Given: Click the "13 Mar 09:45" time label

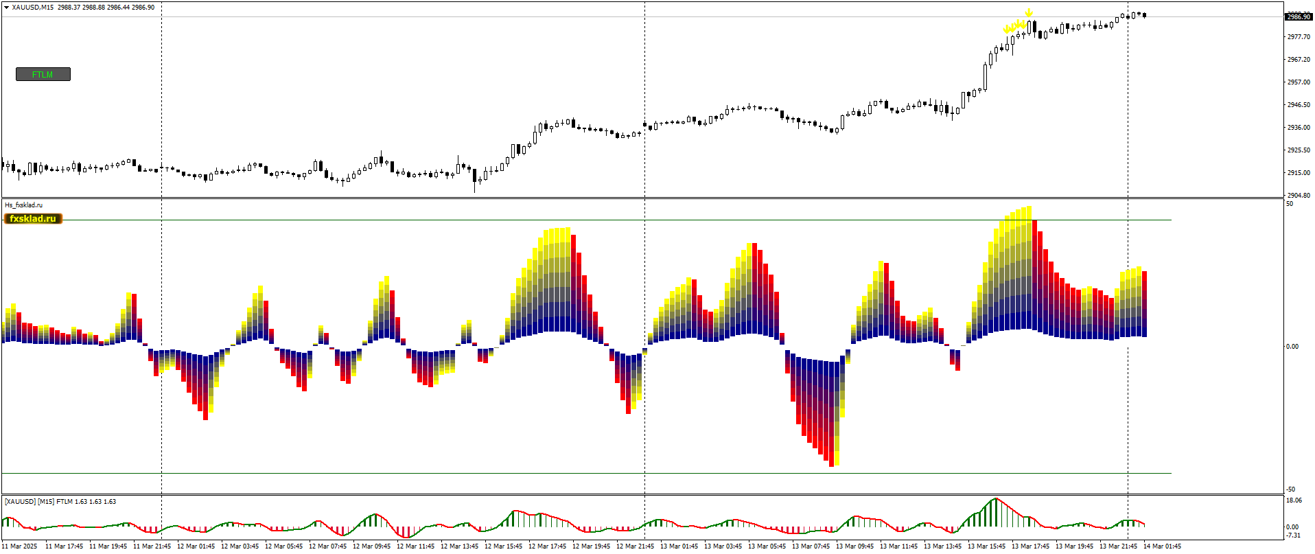Looking at the screenshot, I should (x=855, y=546).
